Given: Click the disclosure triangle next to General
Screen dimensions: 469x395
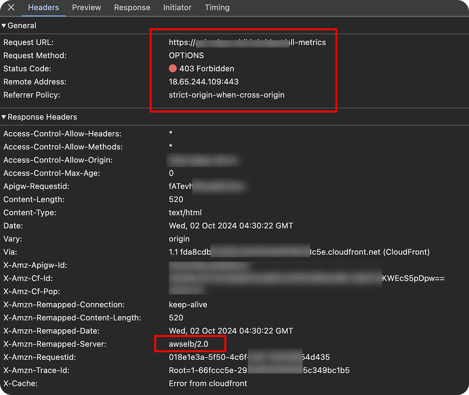Looking at the screenshot, I should coord(4,25).
